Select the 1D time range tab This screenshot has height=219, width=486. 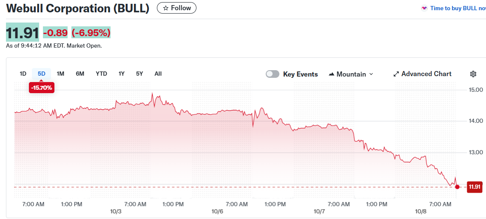point(23,74)
